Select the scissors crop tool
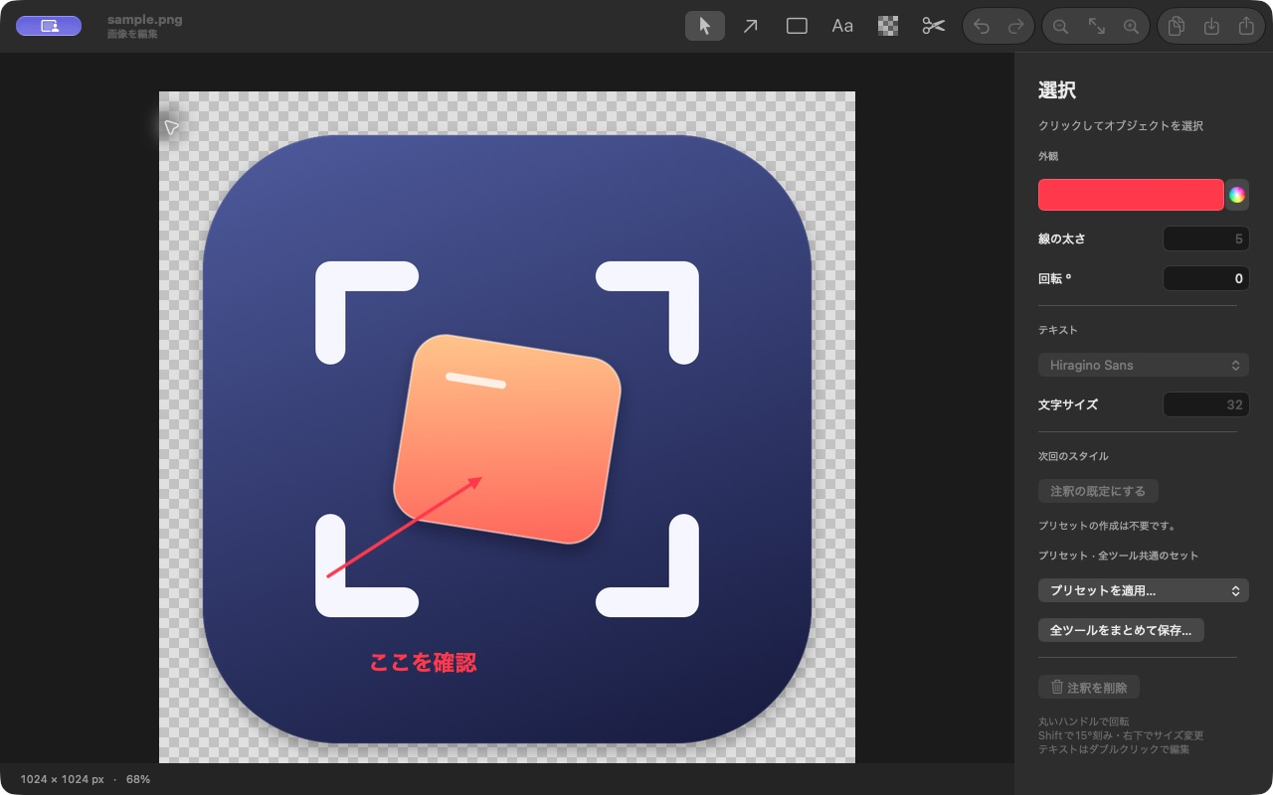This screenshot has width=1273, height=795. (933, 26)
